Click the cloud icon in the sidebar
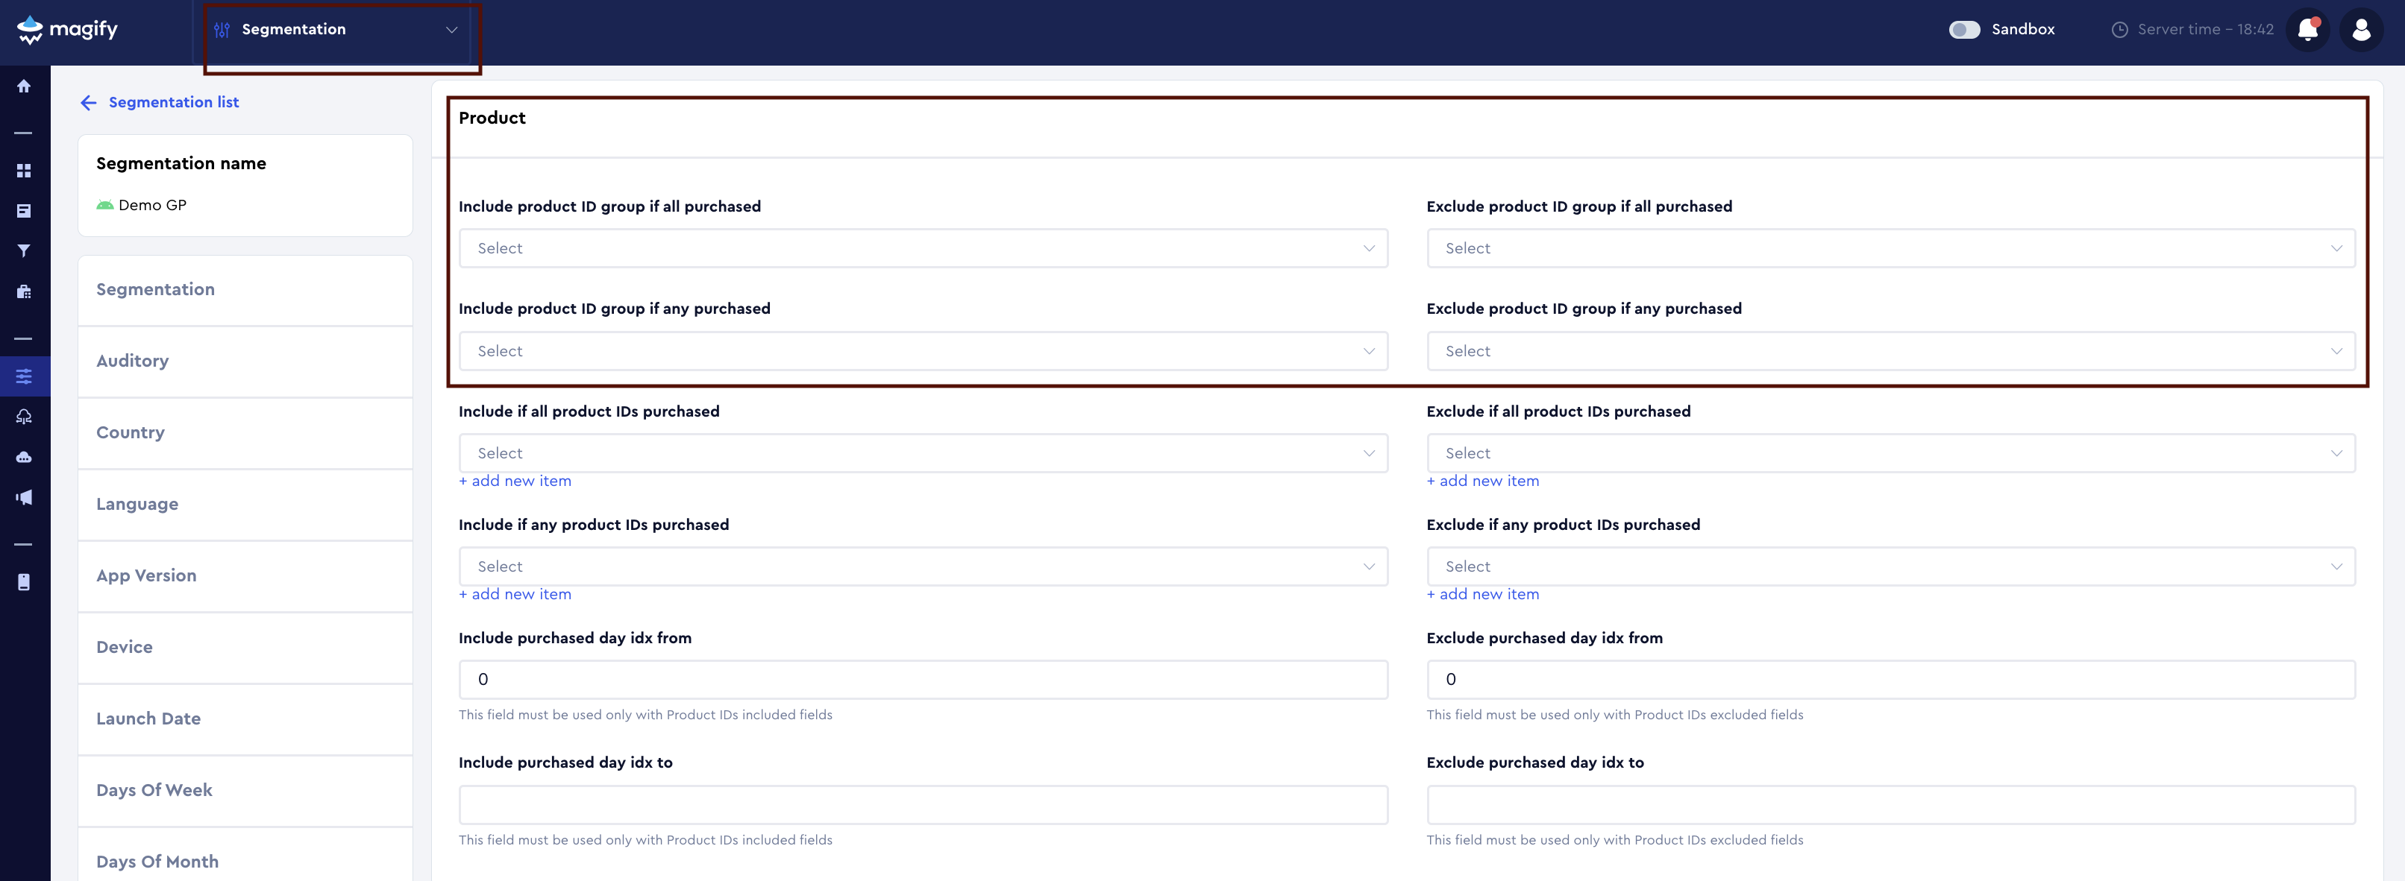The image size is (2405, 881). [x=23, y=456]
